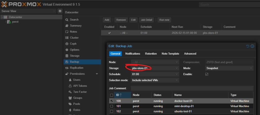This screenshot has width=260, height=115.
Task: Close the Edit Backup Job dialog
Action: click(252, 46)
